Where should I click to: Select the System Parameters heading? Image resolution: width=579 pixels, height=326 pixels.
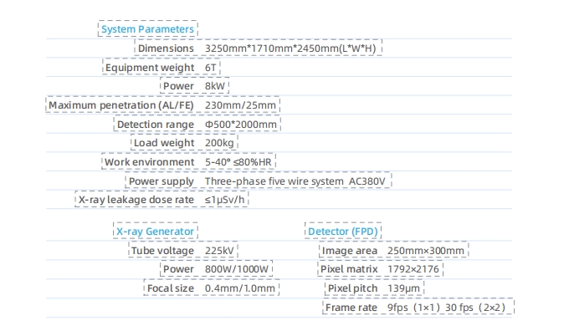148,28
